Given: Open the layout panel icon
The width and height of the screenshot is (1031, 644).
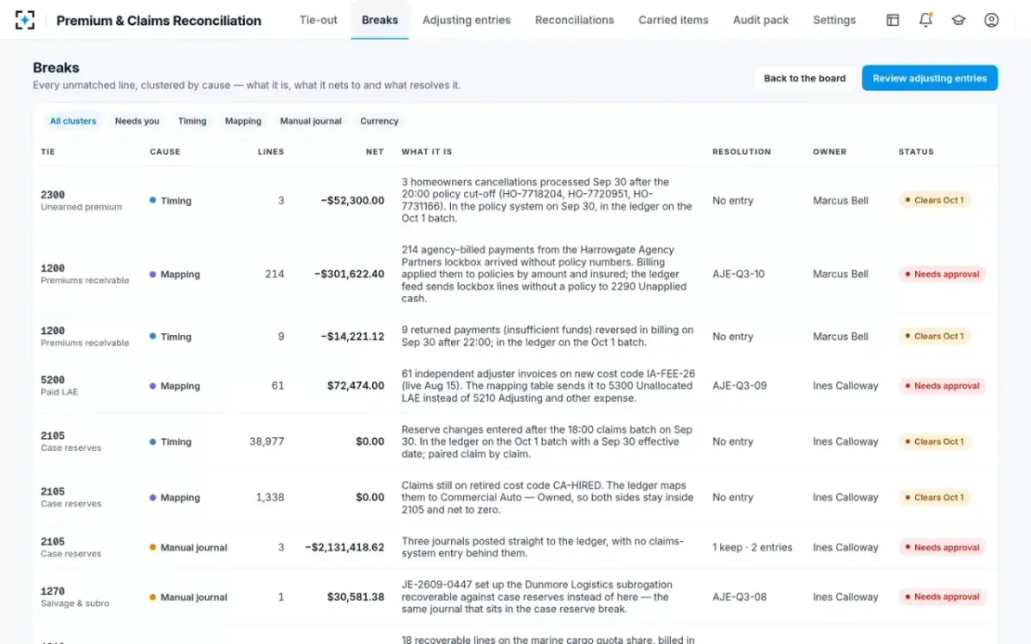Looking at the screenshot, I should [893, 20].
